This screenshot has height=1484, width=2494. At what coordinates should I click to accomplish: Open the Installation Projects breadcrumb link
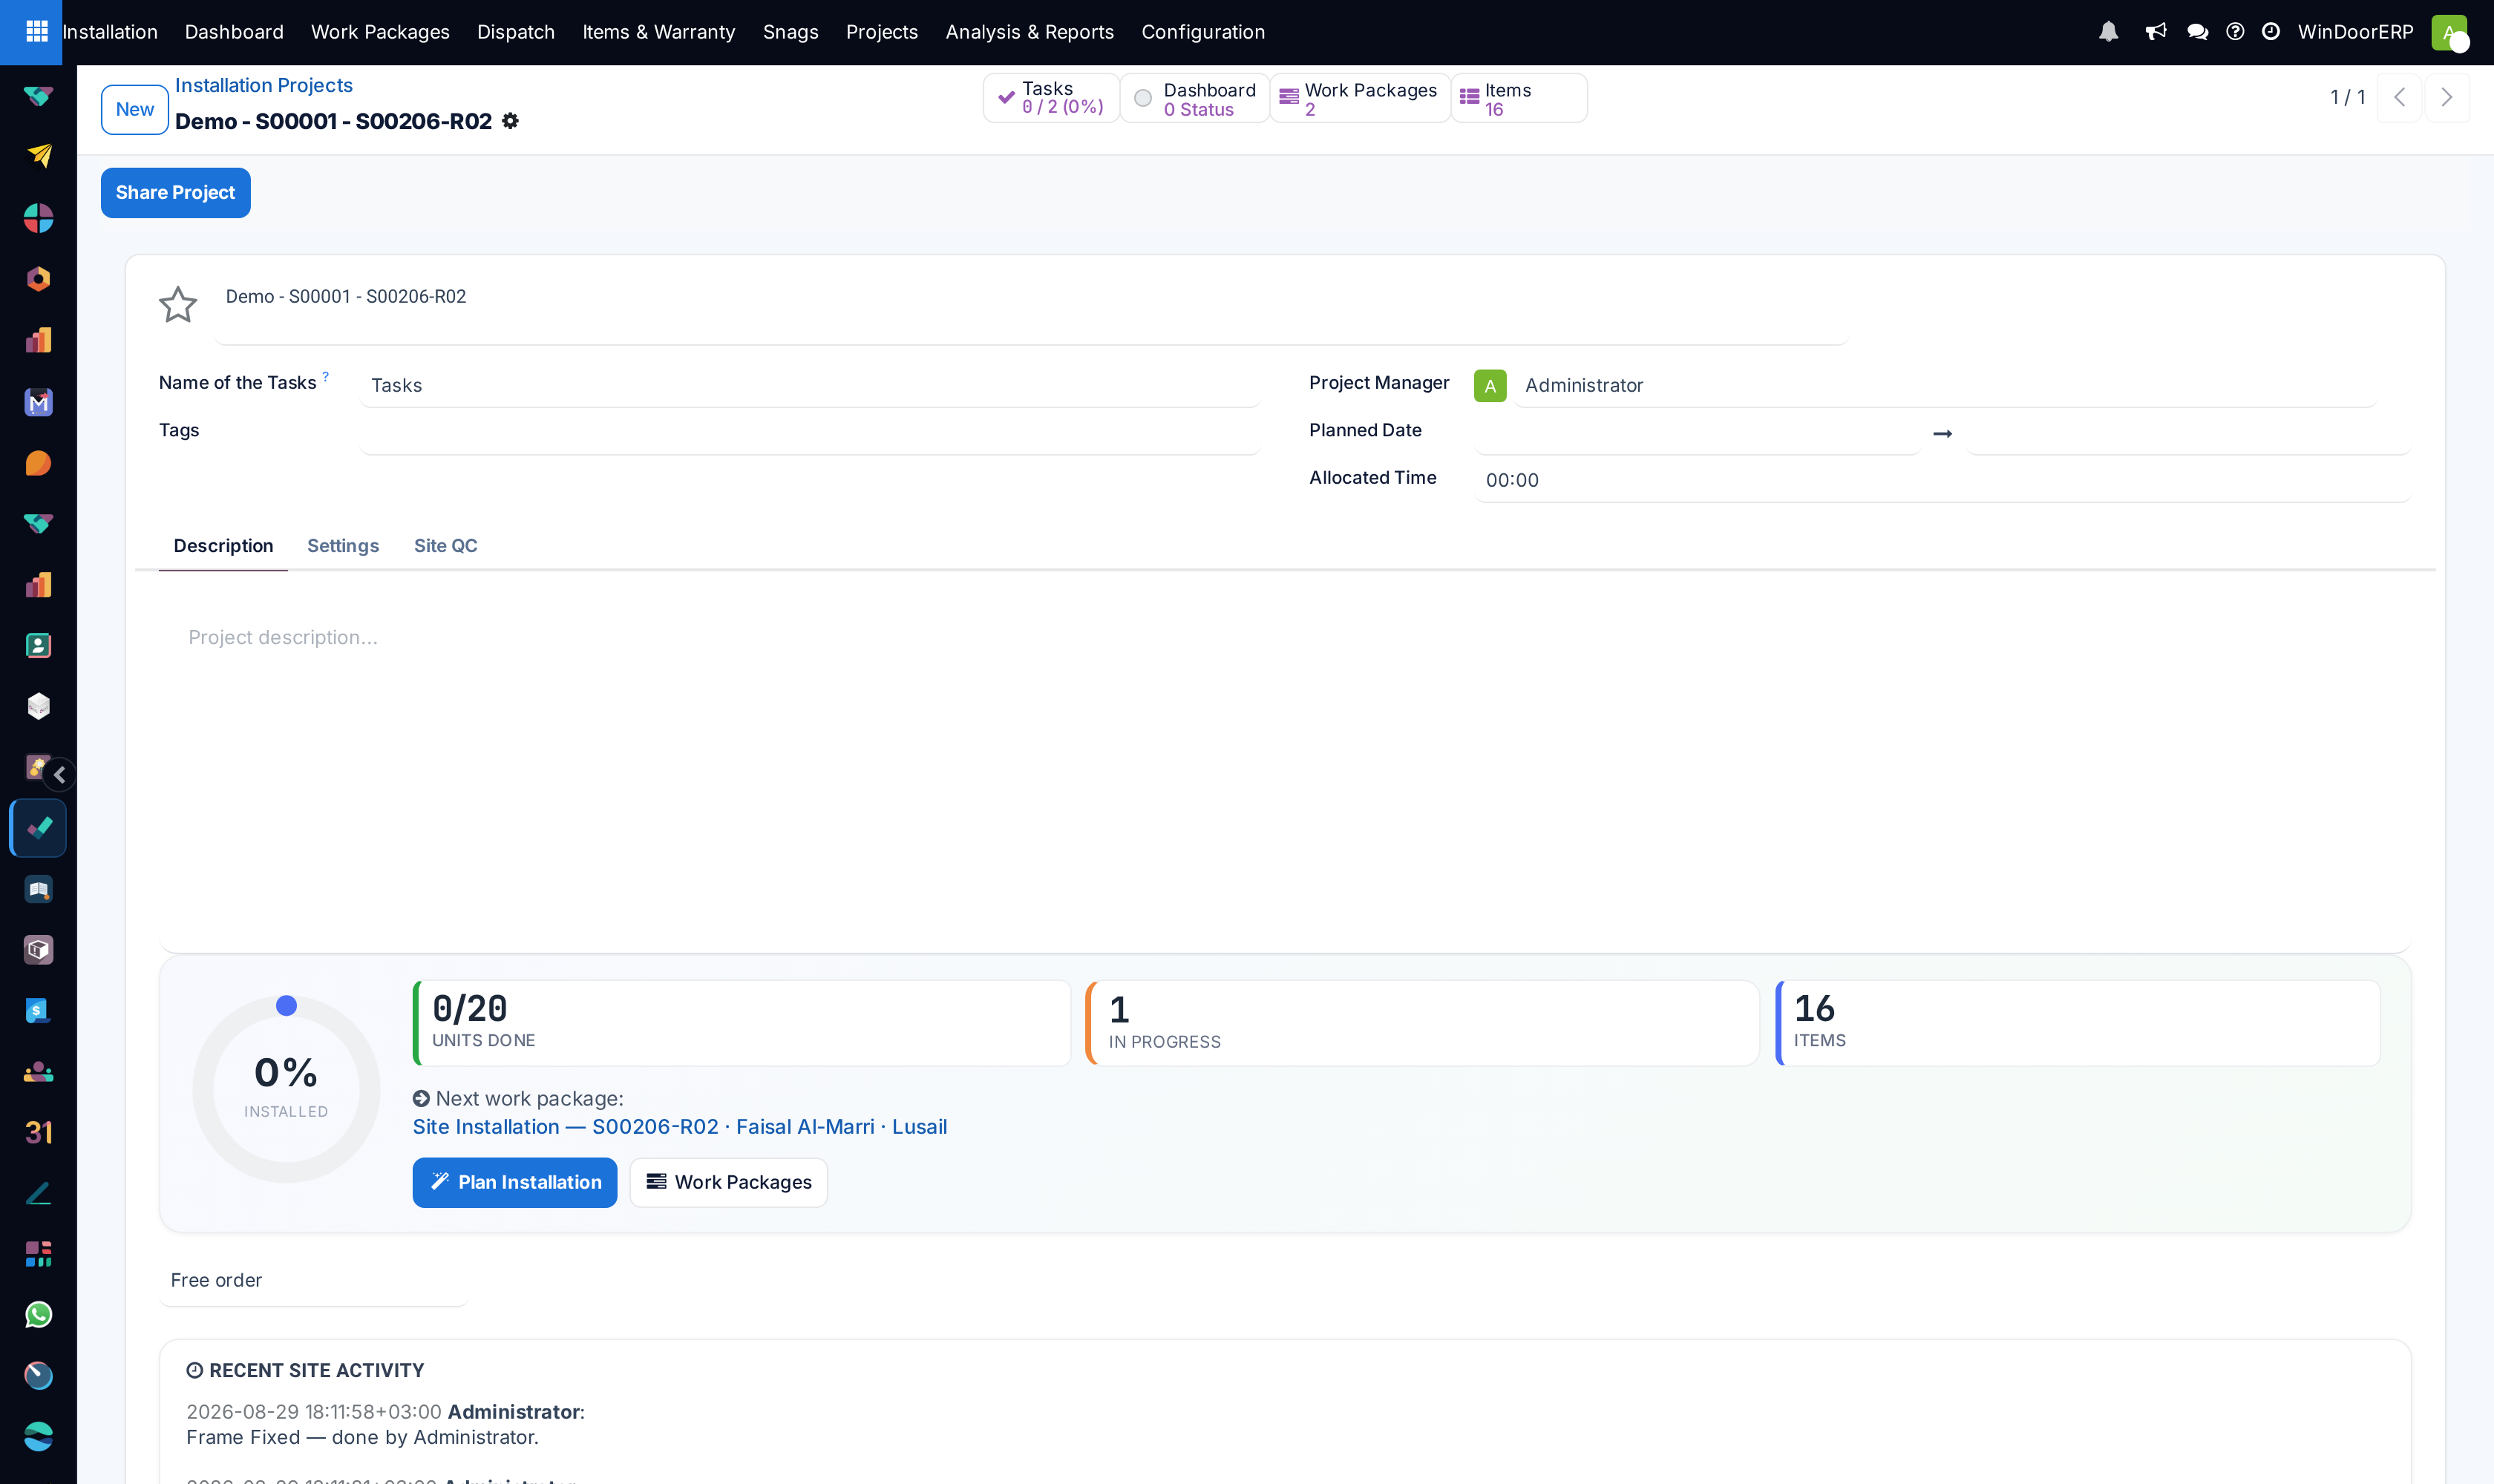click(263, 85)
